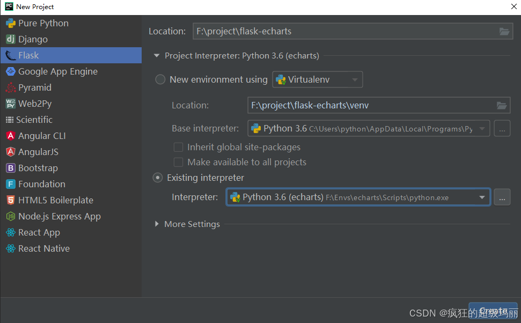Toggle Make available to all projects checkbox
The width and height of the screenshot is (521, 323).
click(x=179, y=162)
